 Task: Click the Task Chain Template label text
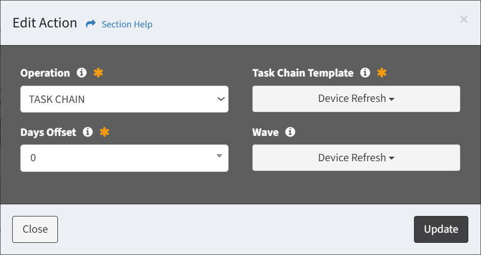pos(303,73)
